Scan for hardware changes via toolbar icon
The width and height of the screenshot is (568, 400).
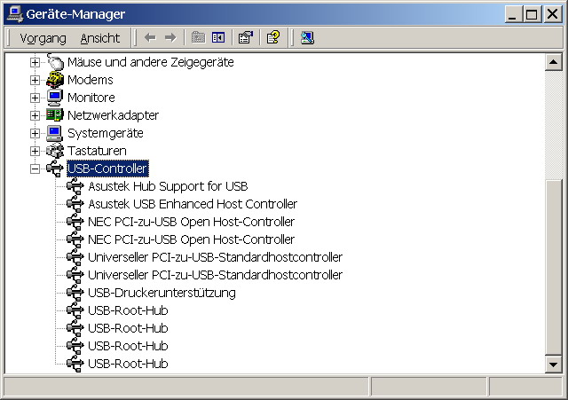(x=307, y=37)
